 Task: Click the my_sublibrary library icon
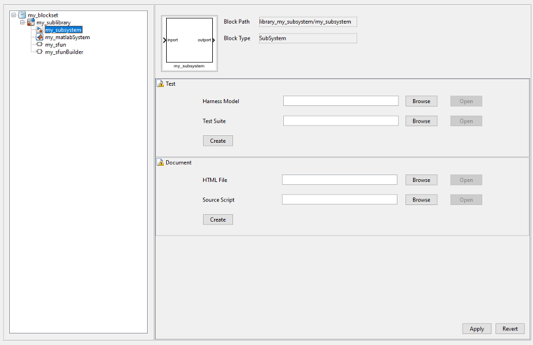[31, 22]
